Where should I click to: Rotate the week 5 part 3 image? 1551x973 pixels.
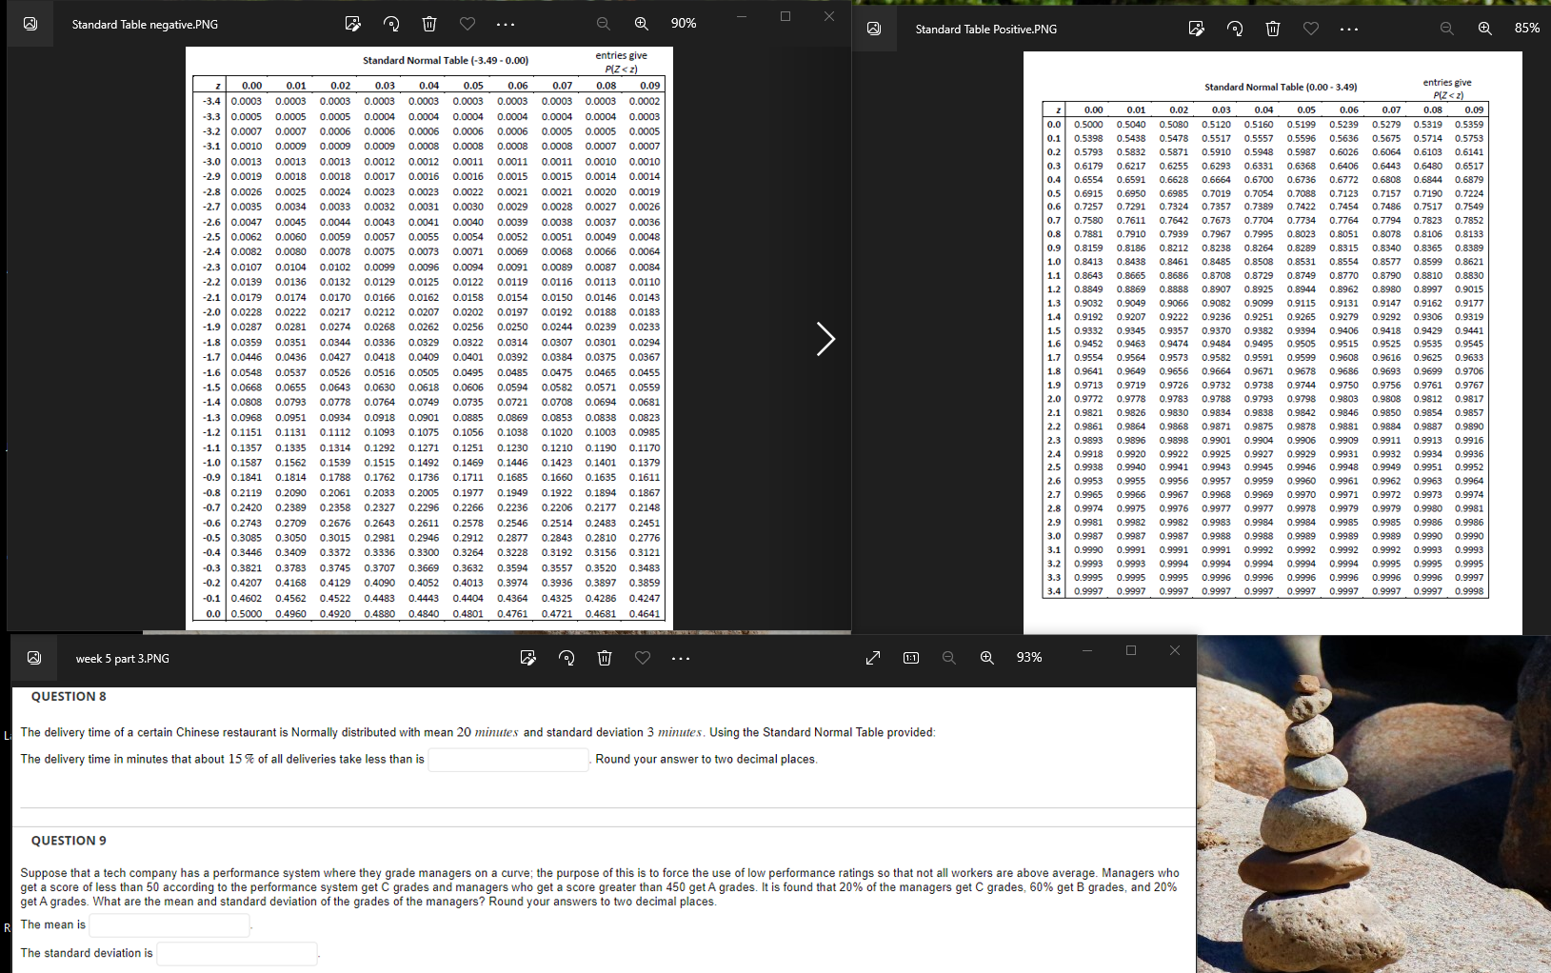tap(567, 658)
